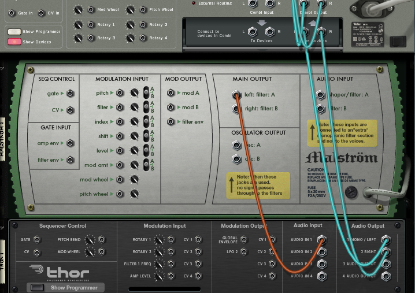The width and height of the screenshot is (415, 293).
Task: Click Malström osc: A output jack
Action: pyautogui.click(x=236, y=145)
